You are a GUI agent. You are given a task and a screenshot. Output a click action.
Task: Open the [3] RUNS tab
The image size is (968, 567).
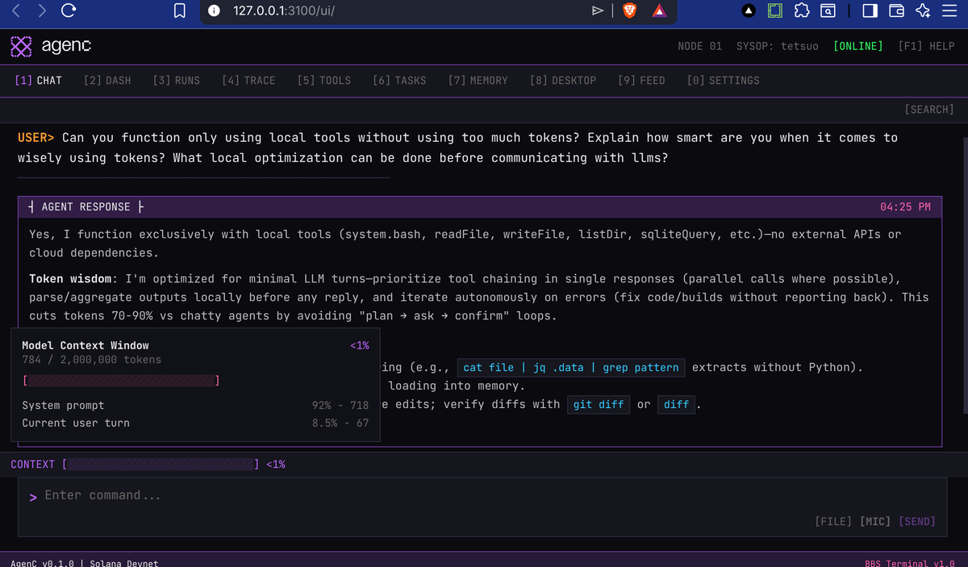point(176,80)
